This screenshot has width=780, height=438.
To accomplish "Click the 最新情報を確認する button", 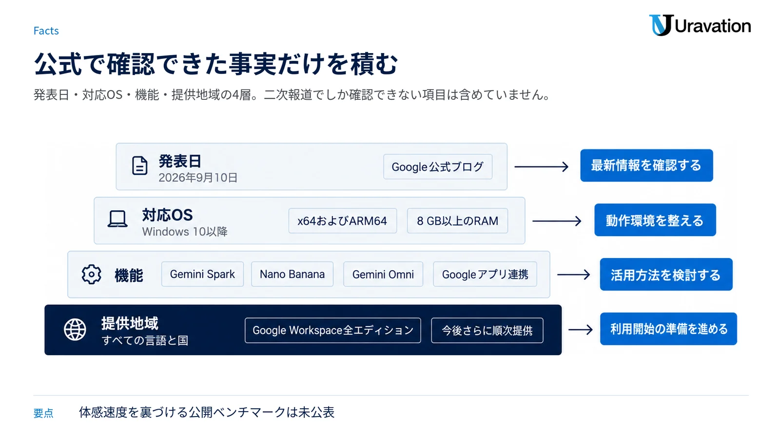I will [x=646, y=165].
